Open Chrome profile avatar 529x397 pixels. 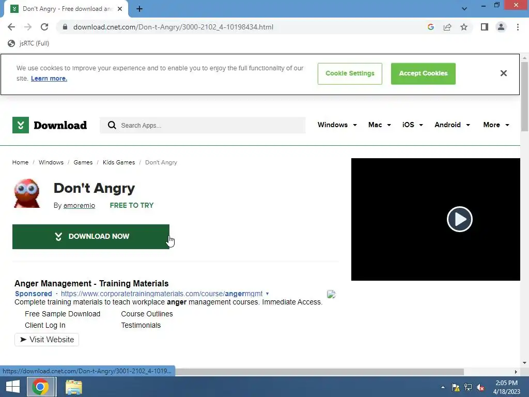pyautogui.click(x=501, y=27)
